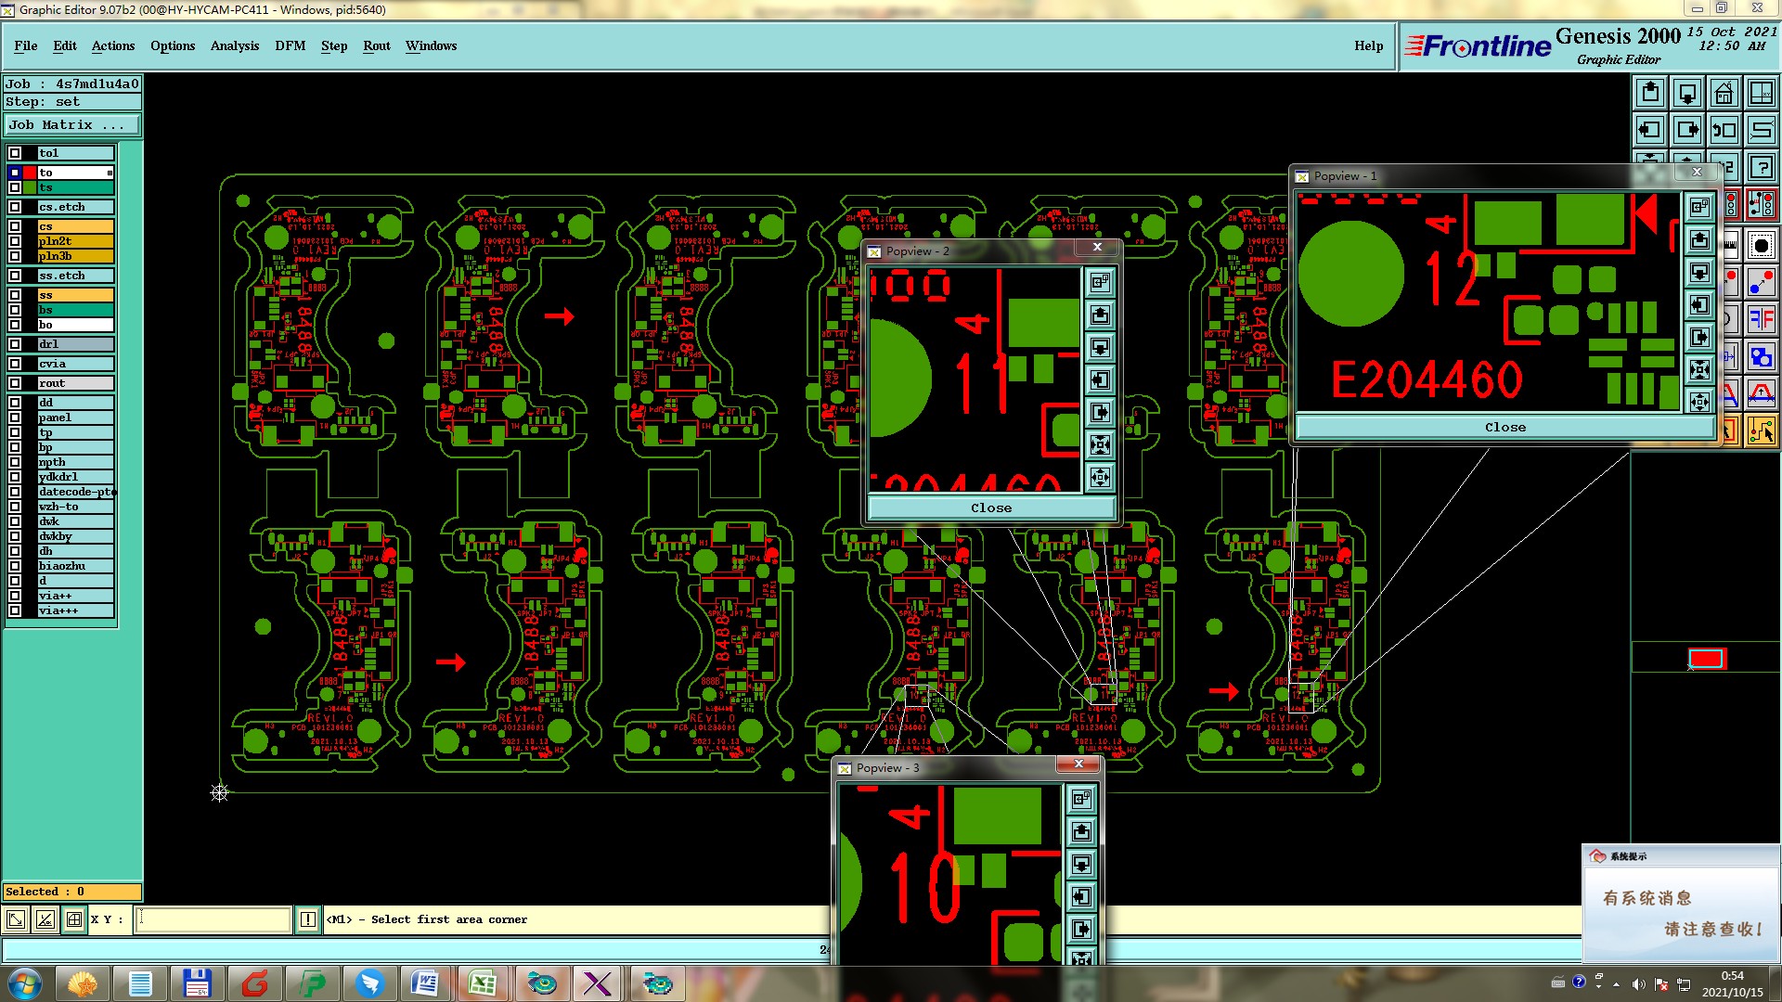Pan down in Popview 2
Viewport: 1782px width, 1002px height.
tap(1100, 348)
